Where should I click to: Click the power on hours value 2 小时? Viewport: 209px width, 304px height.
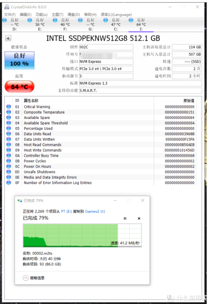(187, 76)
